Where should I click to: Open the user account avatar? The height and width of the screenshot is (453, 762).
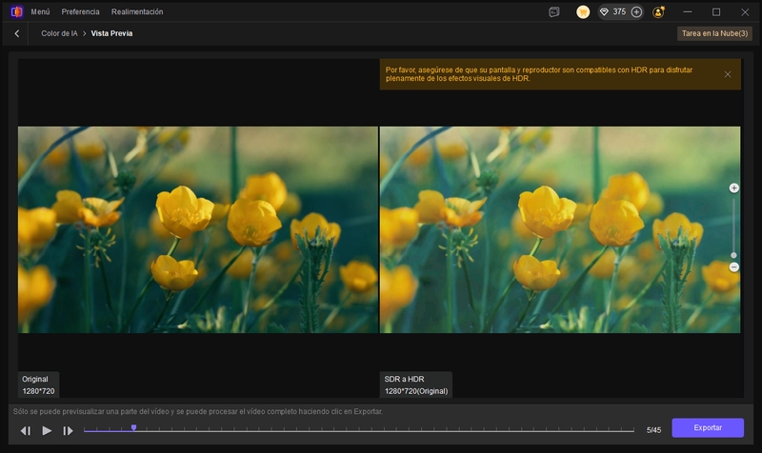point(658,12)
